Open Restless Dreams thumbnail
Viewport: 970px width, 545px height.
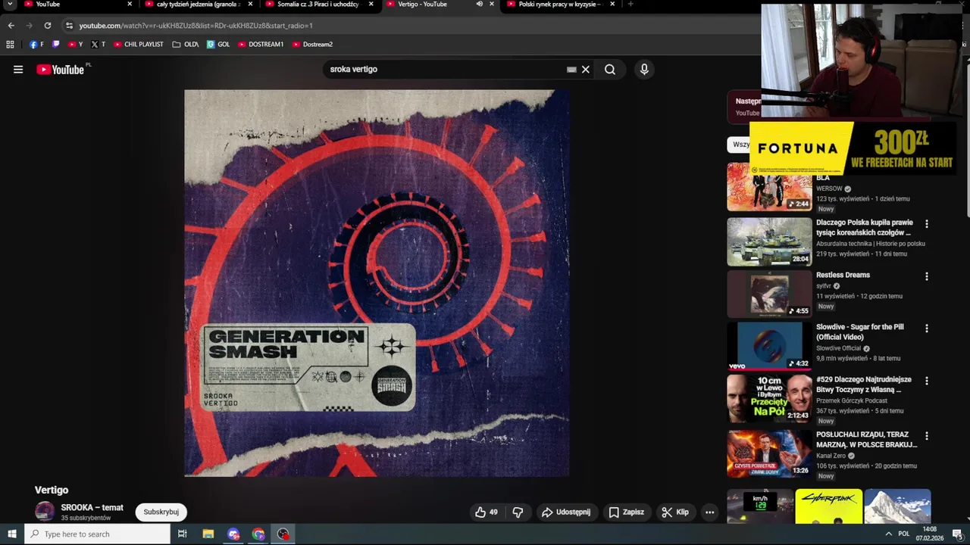tap(769, 294)
